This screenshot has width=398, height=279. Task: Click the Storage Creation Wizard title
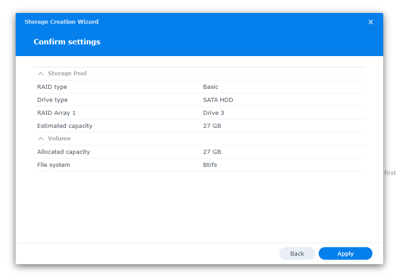coord(61,22)
